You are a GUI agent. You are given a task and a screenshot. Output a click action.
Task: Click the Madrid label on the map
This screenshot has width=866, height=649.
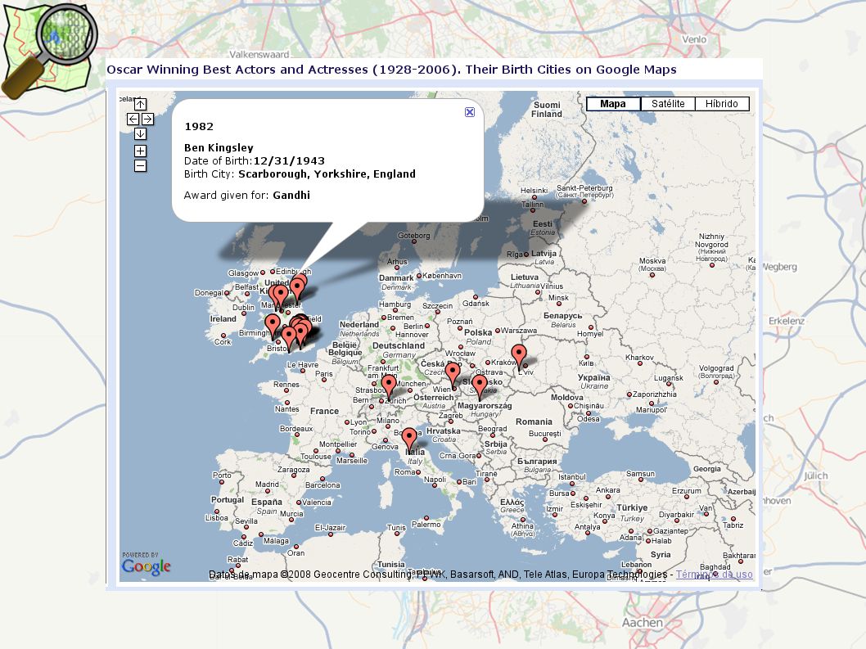[268, 484]
